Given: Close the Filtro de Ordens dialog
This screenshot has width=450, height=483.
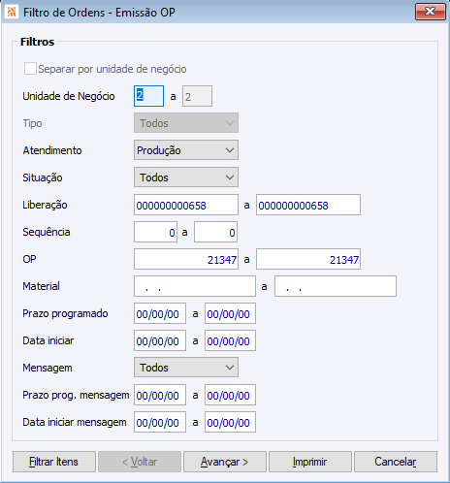Looking at the screenshot, I should click(431, 12).
